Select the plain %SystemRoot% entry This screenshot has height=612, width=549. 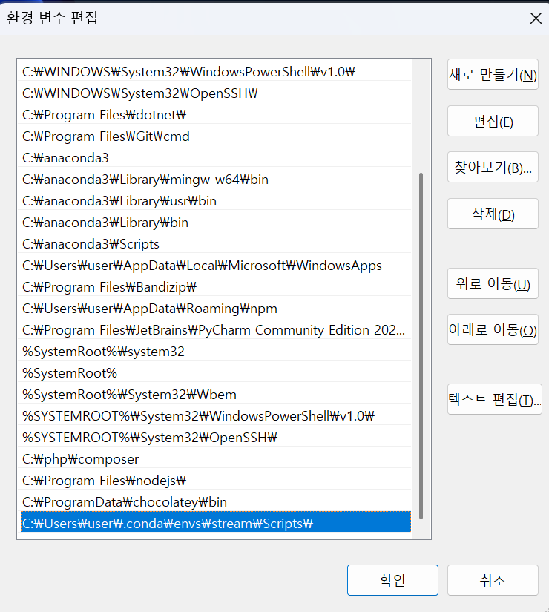point(216,372)
